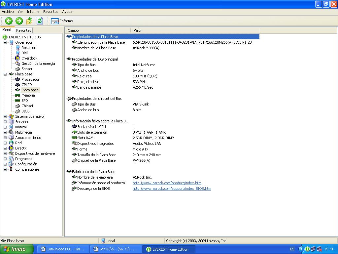Expand hidden tray icons arrow
The width and height of the screenshot is (338, 254).
click(x=301, y=249)
